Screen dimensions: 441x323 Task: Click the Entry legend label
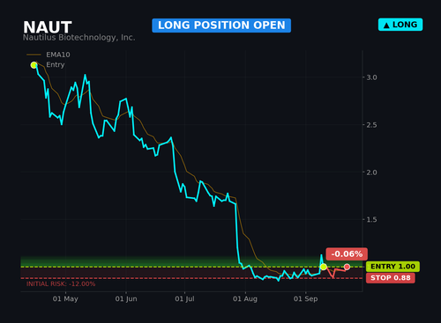[56, 64]
